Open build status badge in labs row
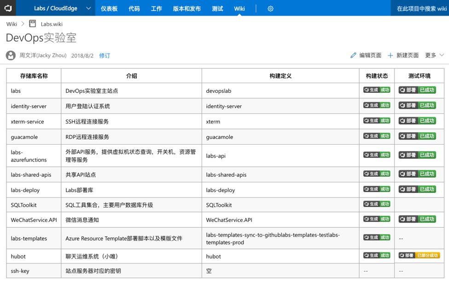The width and height of the screenshot is (449, 287). point(377,90)
